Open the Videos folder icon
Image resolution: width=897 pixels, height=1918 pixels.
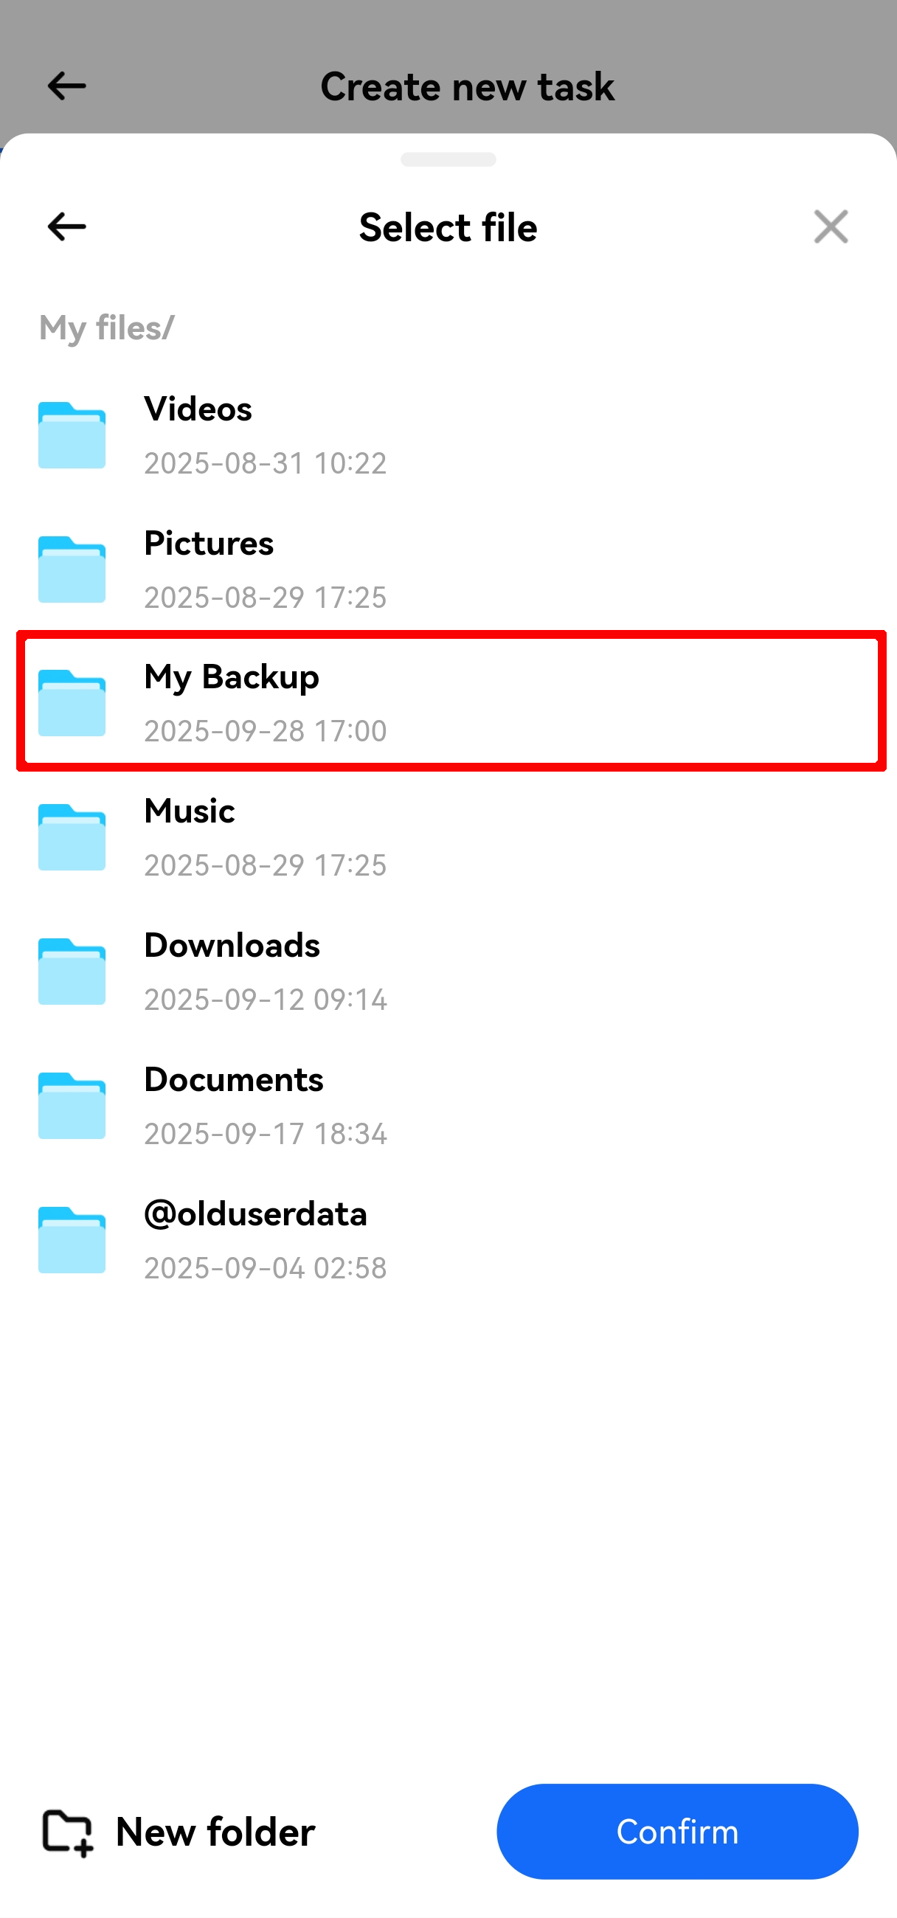click(72, 435)
